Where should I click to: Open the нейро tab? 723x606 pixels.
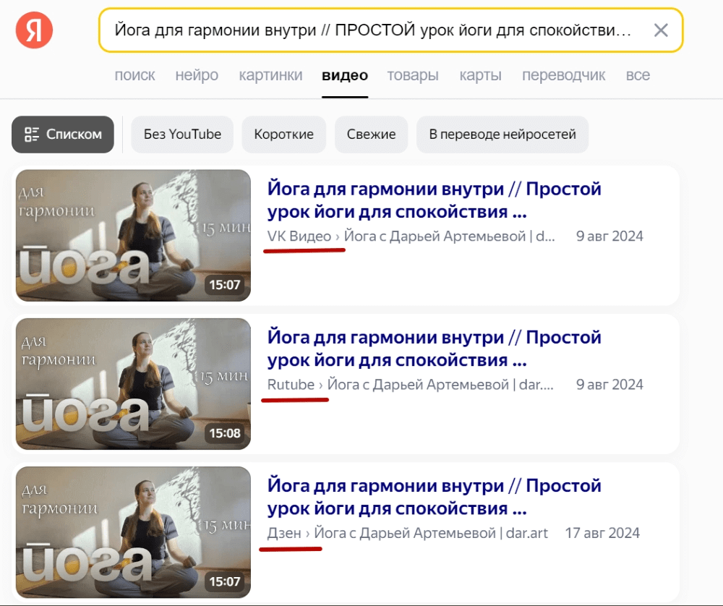[x=197, y=75]
